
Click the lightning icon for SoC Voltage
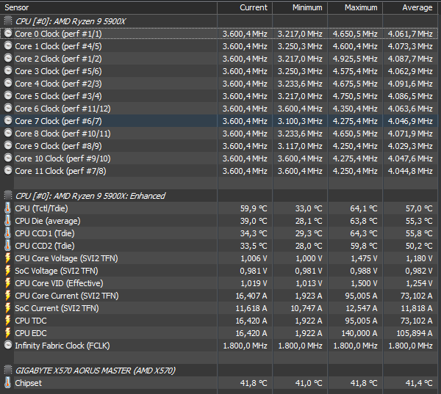coord(8,271)
